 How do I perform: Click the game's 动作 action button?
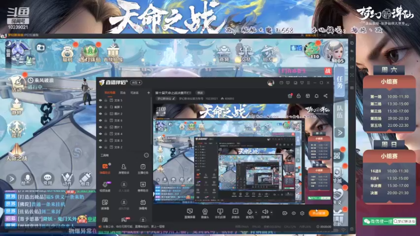[x=67, y=179]
